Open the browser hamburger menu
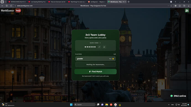 (x=175, y=2)
